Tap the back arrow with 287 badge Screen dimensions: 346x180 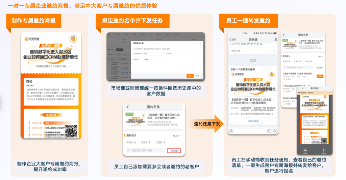pyautogui.click(x=232, y=40)
